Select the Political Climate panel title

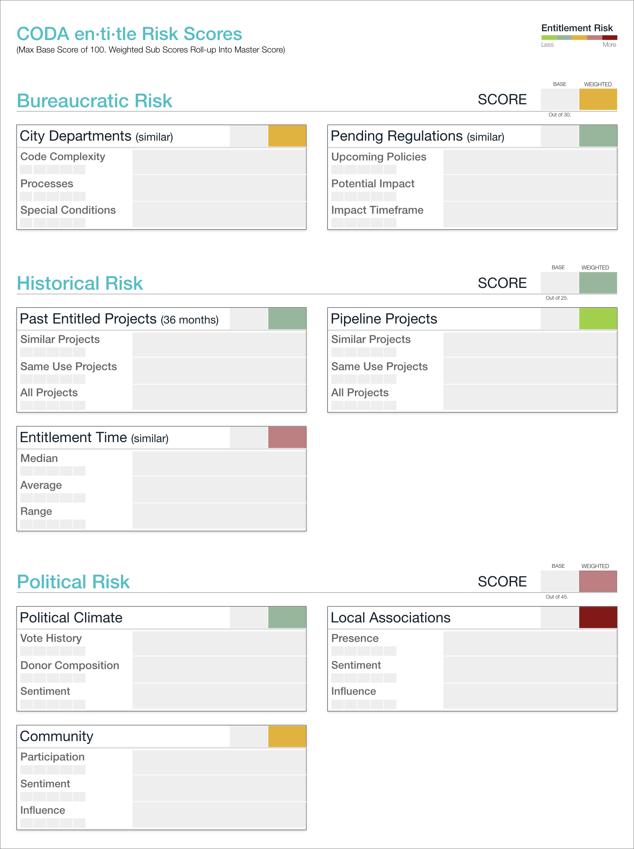[x=71, y=618]
